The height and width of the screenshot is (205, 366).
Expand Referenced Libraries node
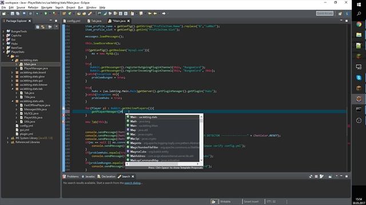pyautogui.click(x=7, y=142)
